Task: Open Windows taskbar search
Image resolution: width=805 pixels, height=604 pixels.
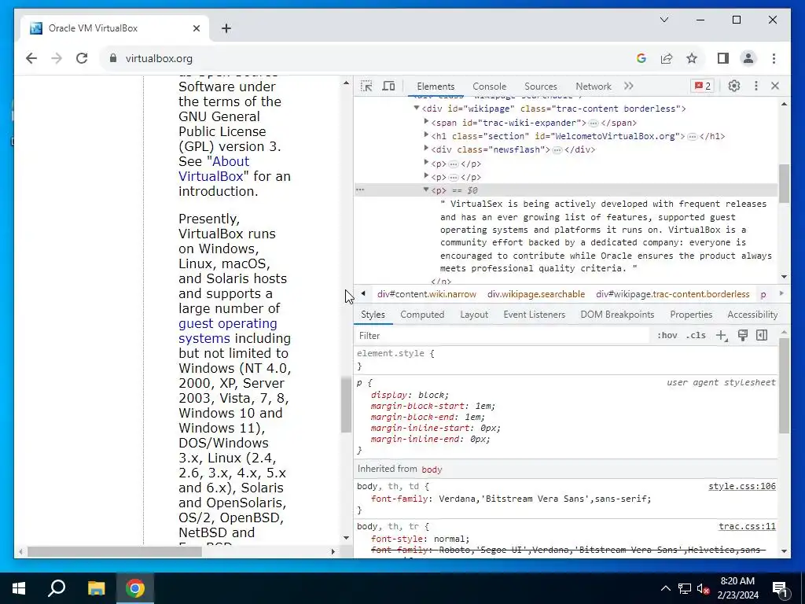Action: (57, 588)
